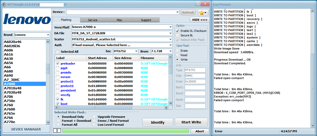
Task: Enable the Selected All checkbox
Action: tap(57, 52)
